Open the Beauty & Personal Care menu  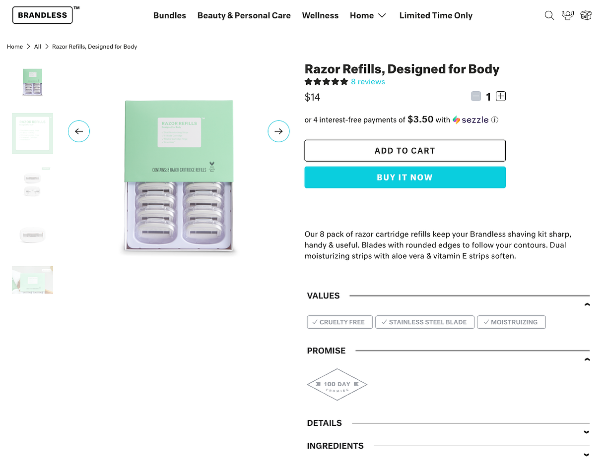[244, 15]
